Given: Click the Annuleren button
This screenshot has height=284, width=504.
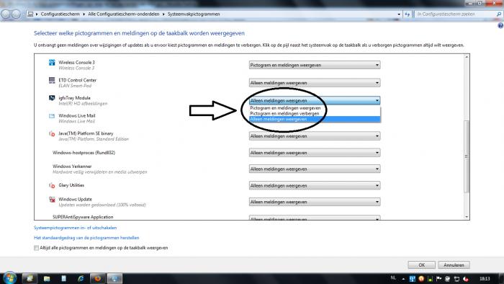Looking at the screenshot, I should (454, 265).
